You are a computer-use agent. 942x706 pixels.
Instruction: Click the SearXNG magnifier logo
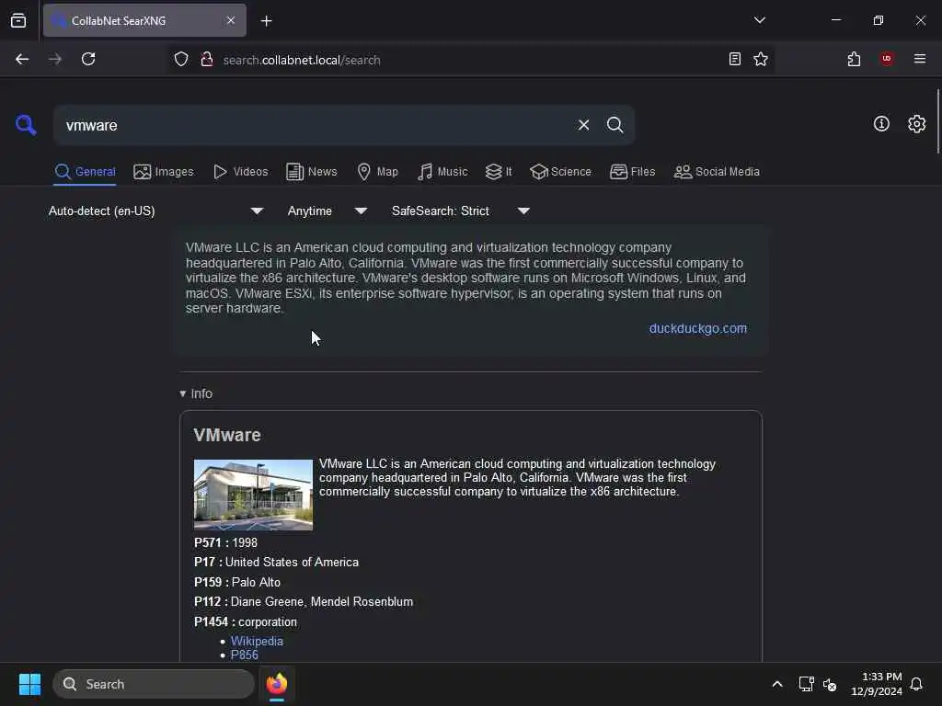point(26,125)
